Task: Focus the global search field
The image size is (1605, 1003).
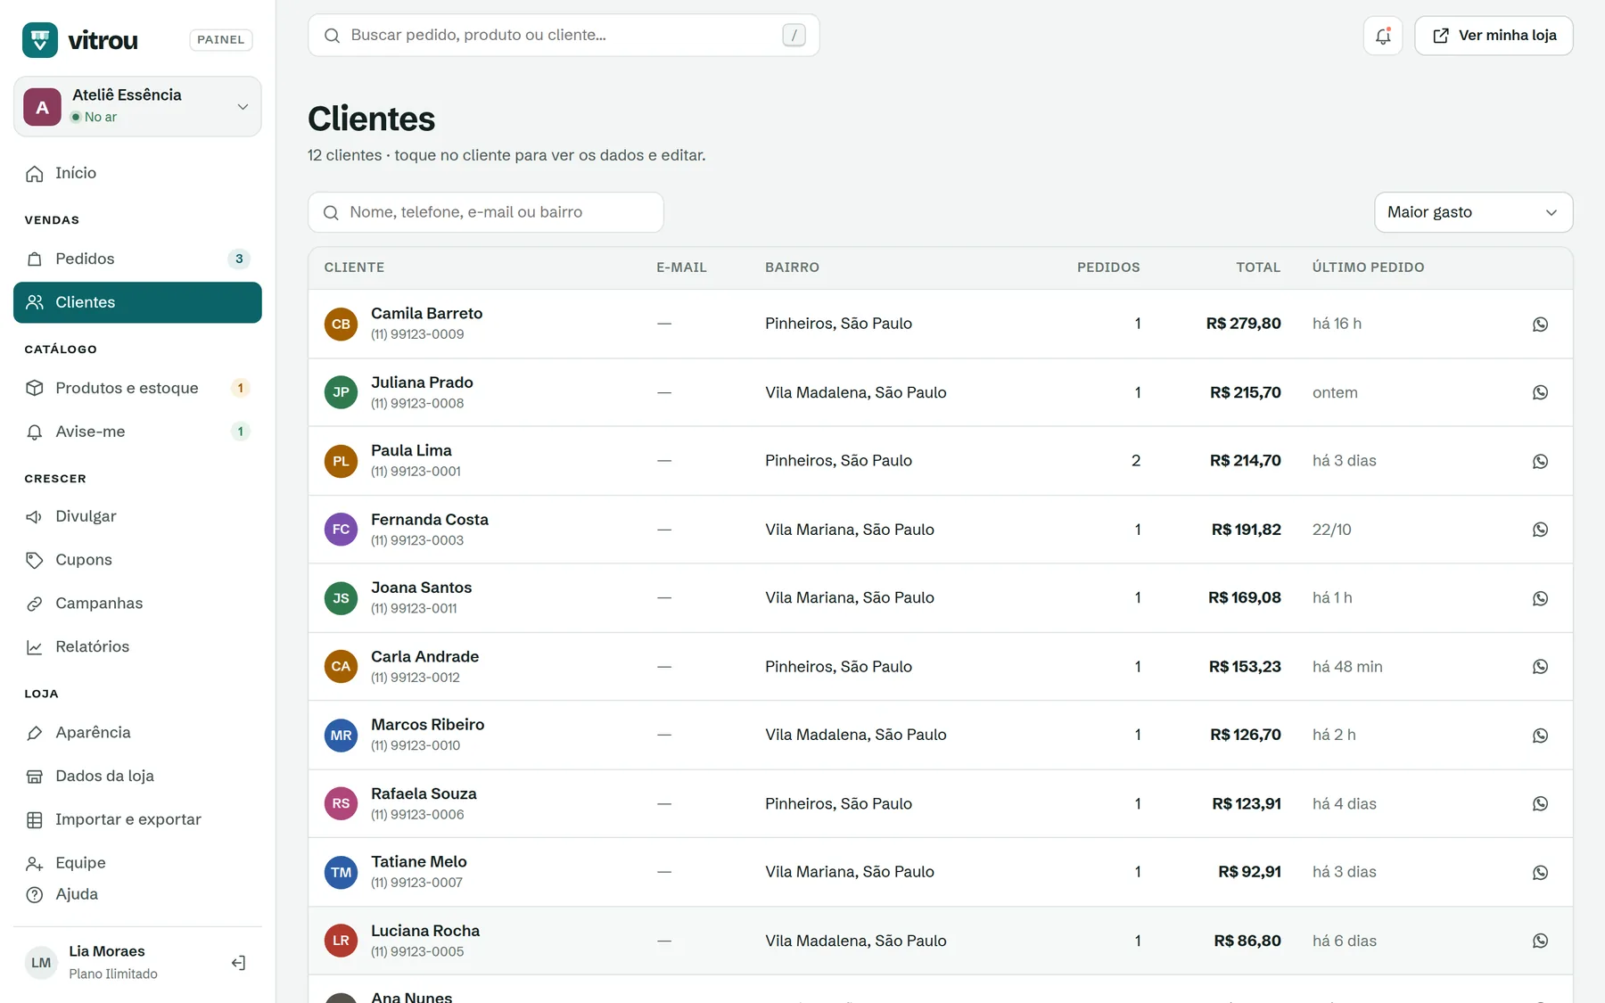Action: (564, 35)
